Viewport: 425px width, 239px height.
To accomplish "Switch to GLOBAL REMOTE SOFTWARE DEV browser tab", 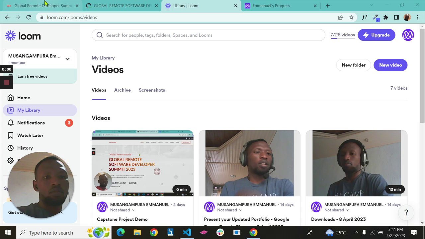I will tap(122, 6).
